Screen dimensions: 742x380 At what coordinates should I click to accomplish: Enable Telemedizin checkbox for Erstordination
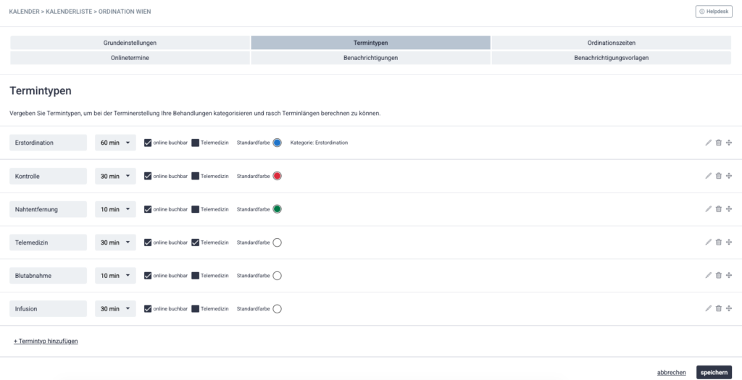(196, 143)
